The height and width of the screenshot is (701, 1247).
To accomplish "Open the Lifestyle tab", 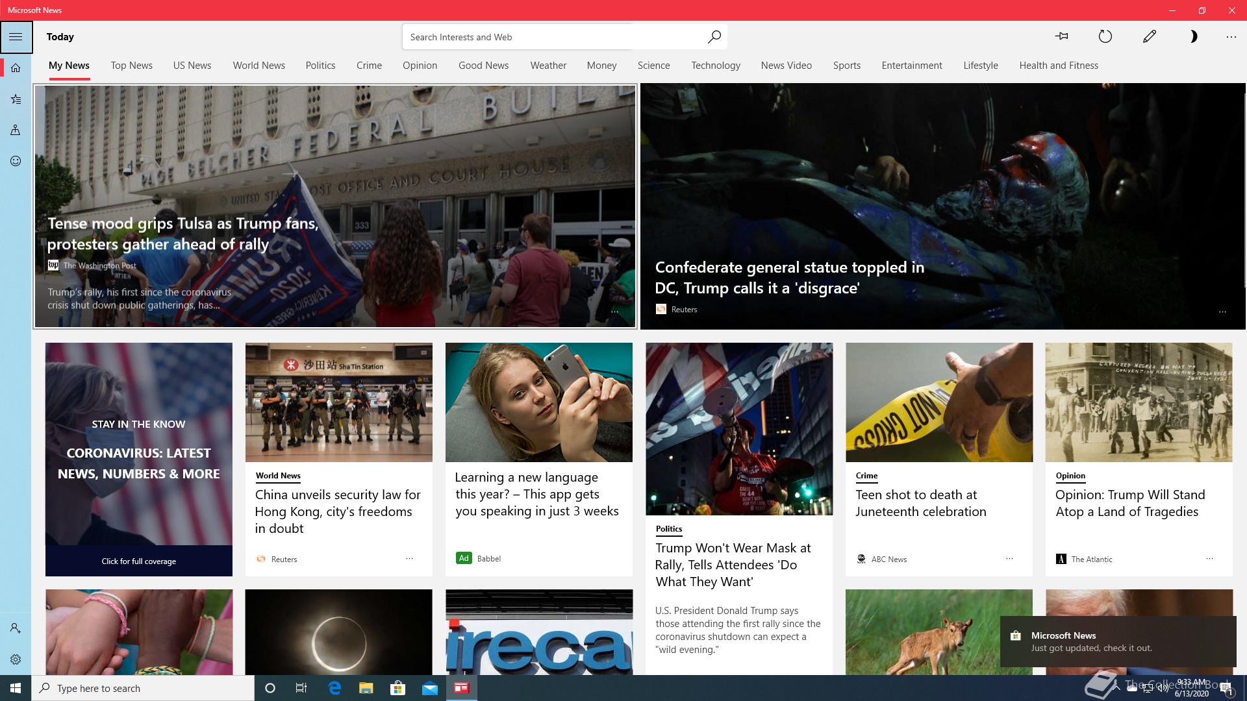I will 981,66.
